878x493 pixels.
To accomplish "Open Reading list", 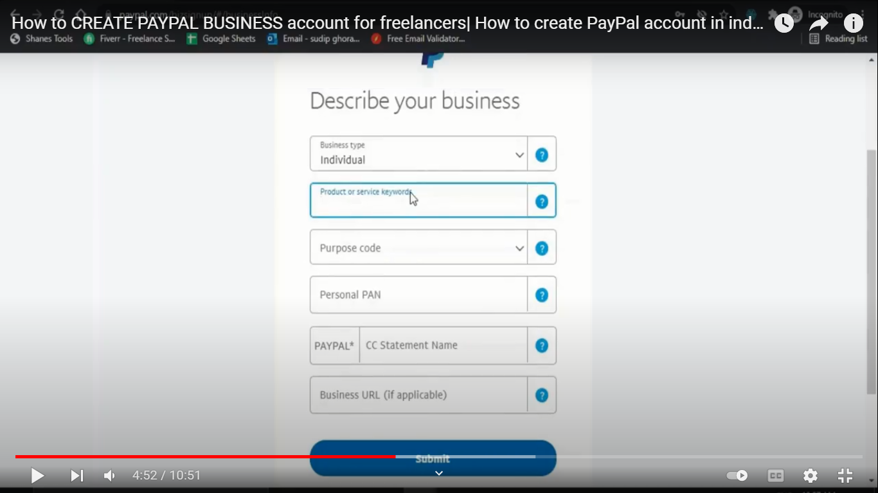I will [x=839, y=39].
